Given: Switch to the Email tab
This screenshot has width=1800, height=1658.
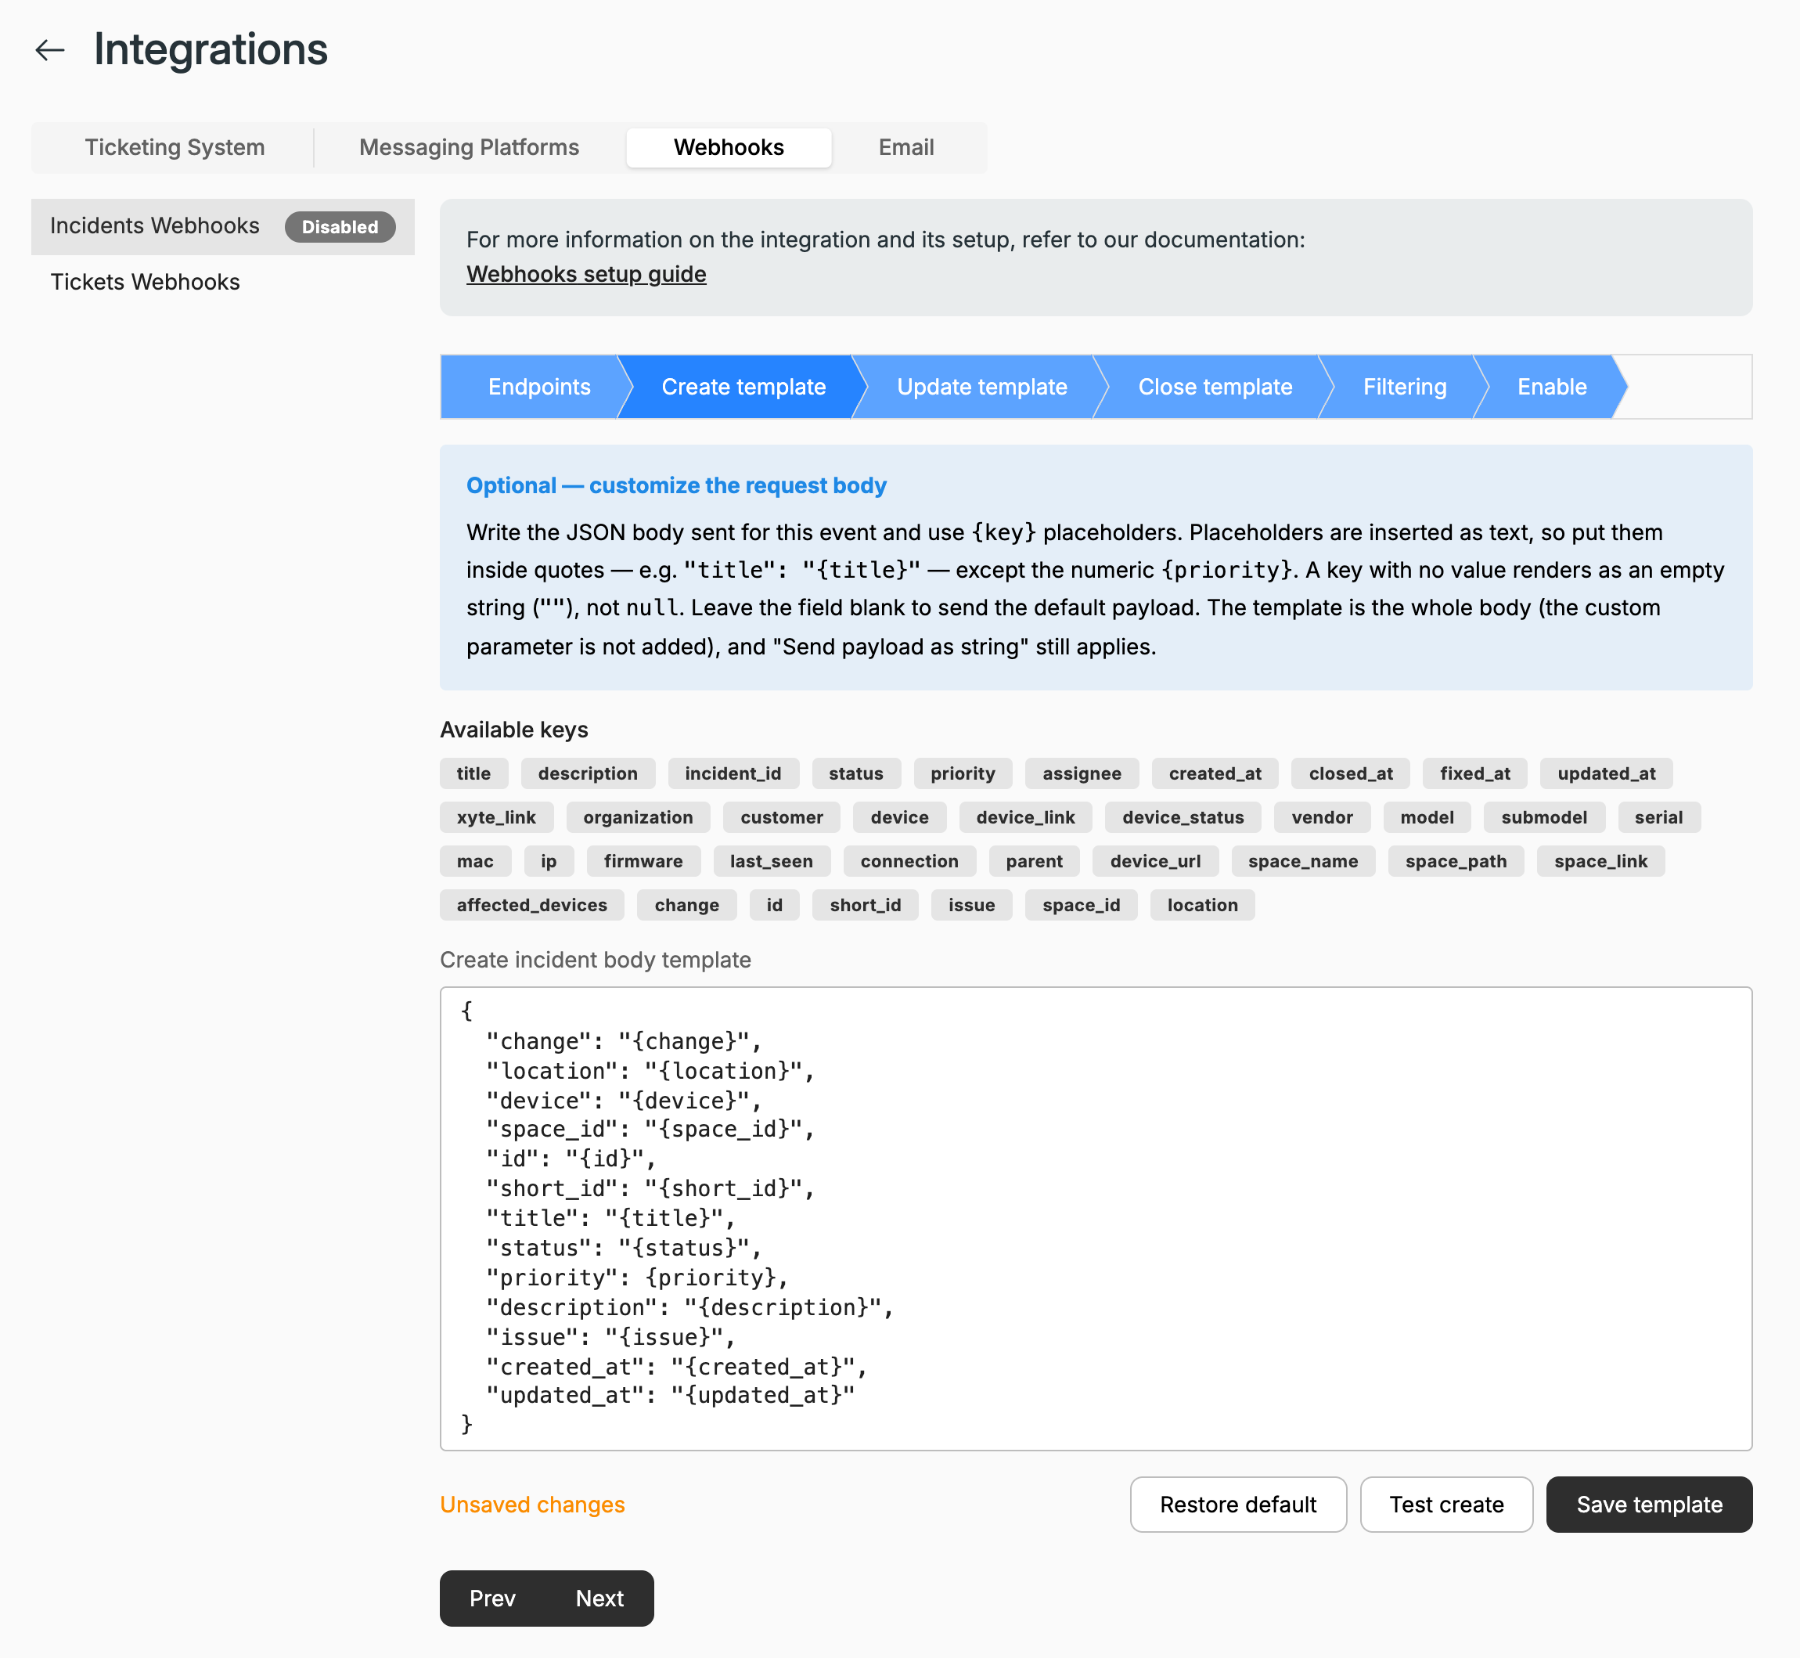Looking at the screenshot, I should coord(905,147).
